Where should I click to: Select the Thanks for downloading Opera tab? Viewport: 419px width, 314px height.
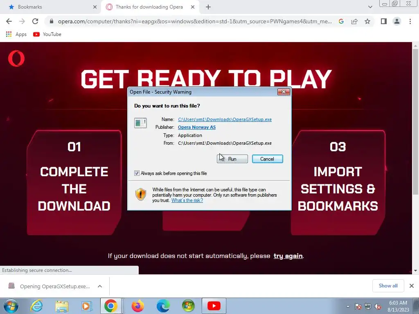(x=149, y=7)
